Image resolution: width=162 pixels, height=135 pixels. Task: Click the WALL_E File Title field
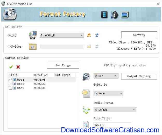pos(112,125)
